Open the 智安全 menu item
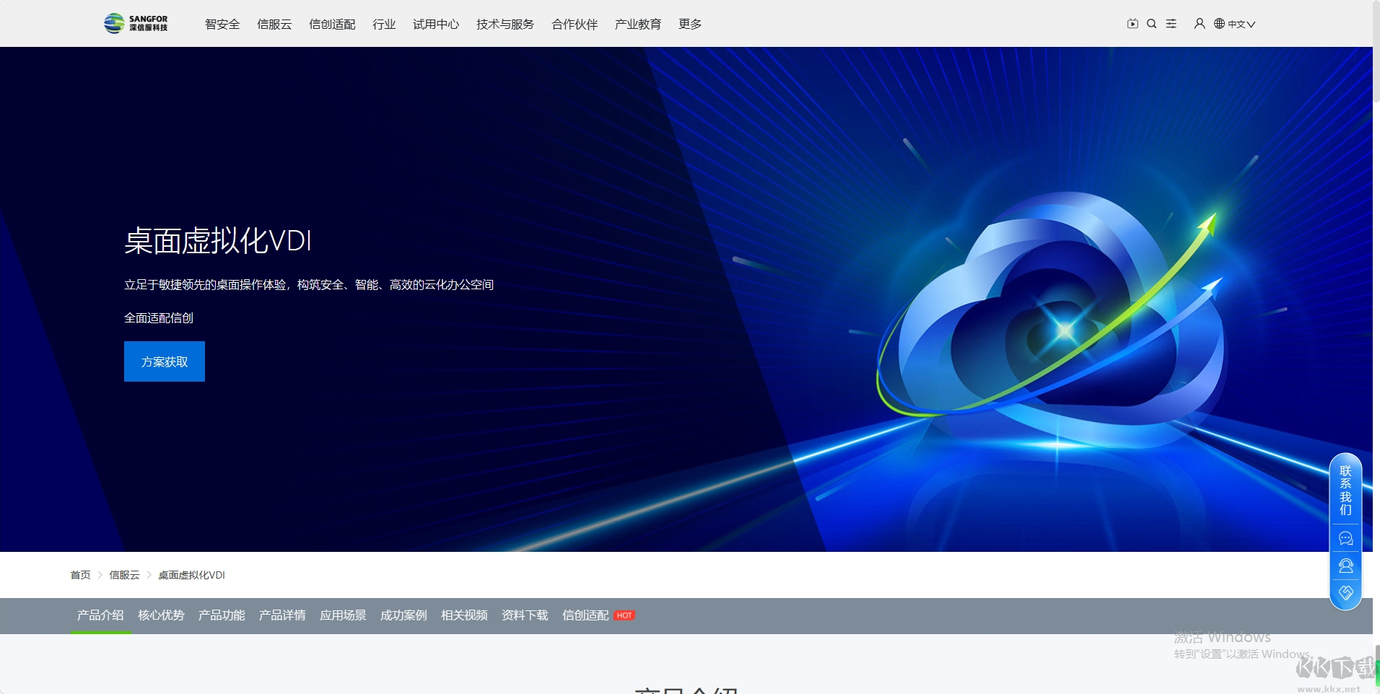1380x694 pixels. (222, 24)
